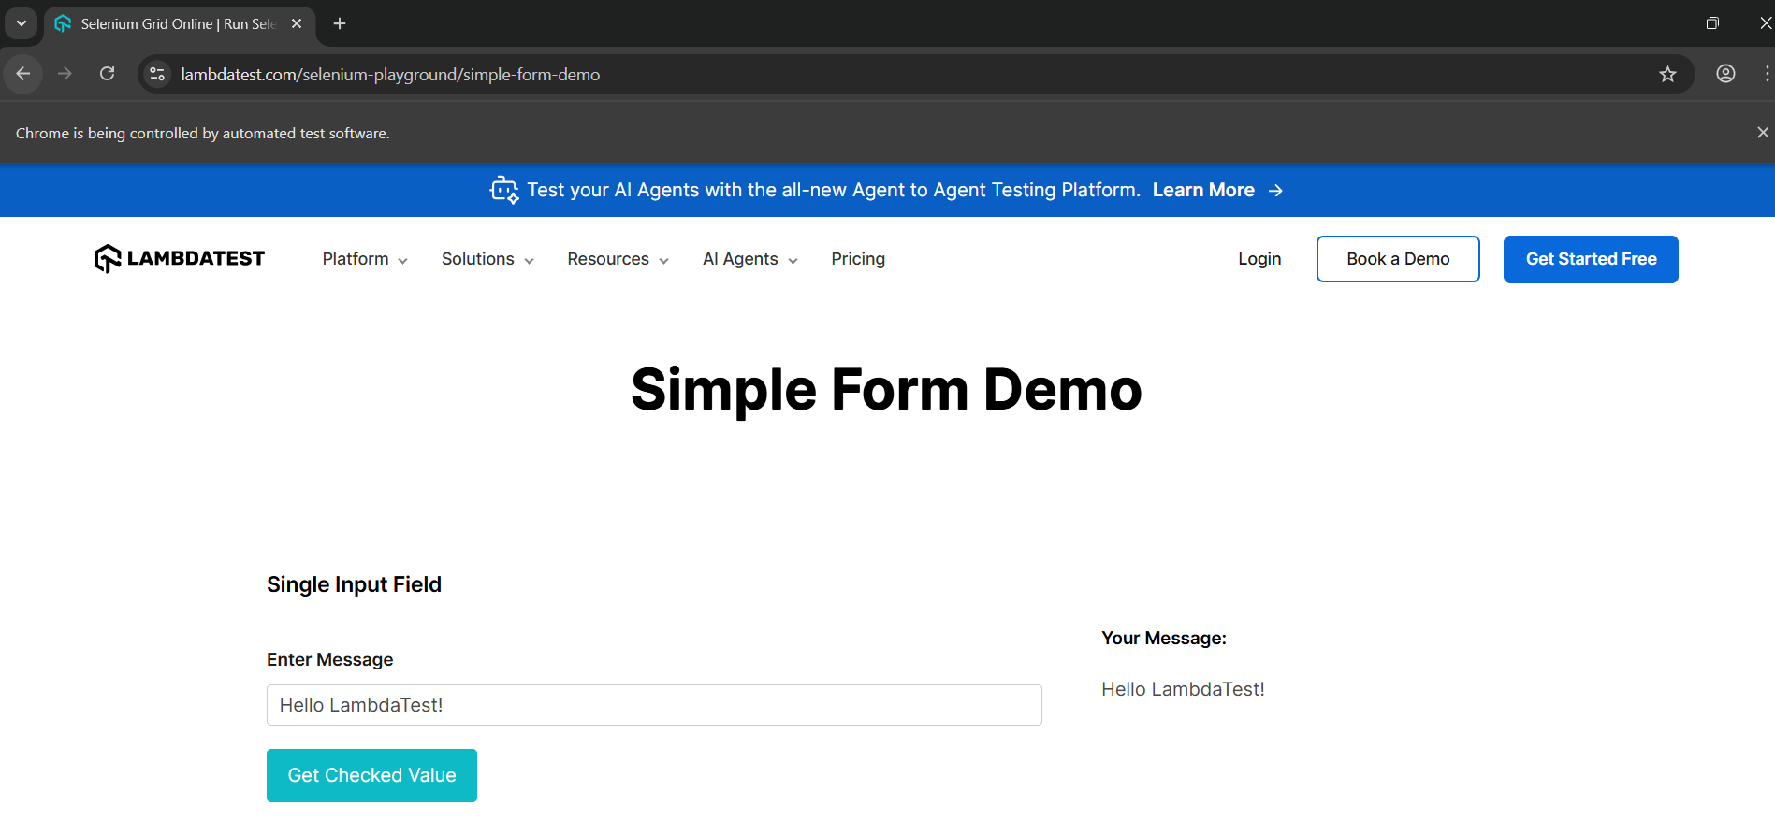This screenshot has width=1775, height=820.
Task: Select the Selenium Grid Online tab
Action: 178,23
